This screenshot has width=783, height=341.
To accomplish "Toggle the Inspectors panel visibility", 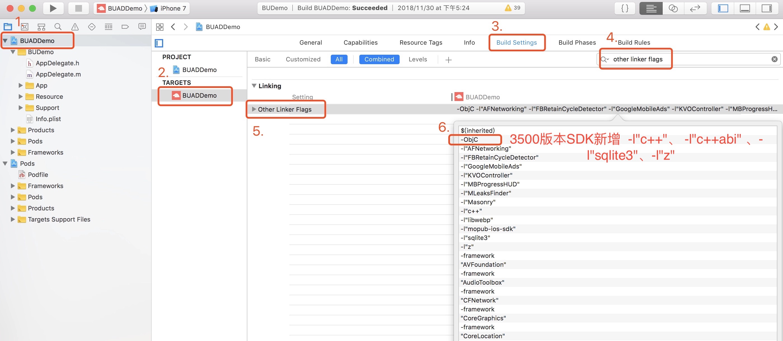I will click(766, 8).
